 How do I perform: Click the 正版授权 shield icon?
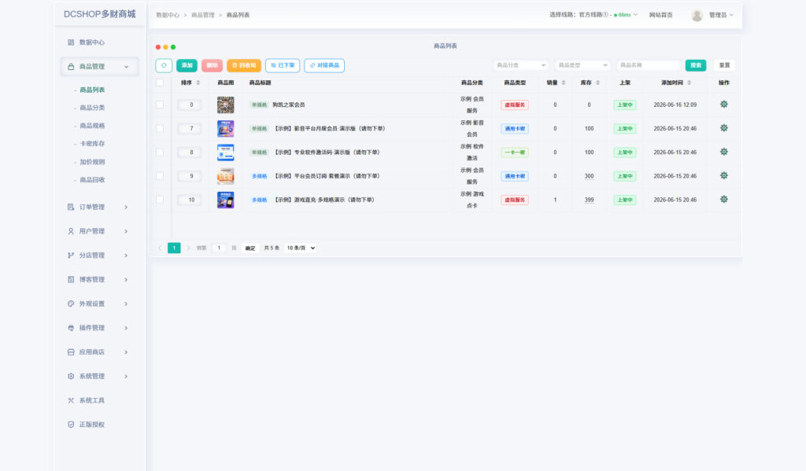pyautogui.click(x=71, y=425)
